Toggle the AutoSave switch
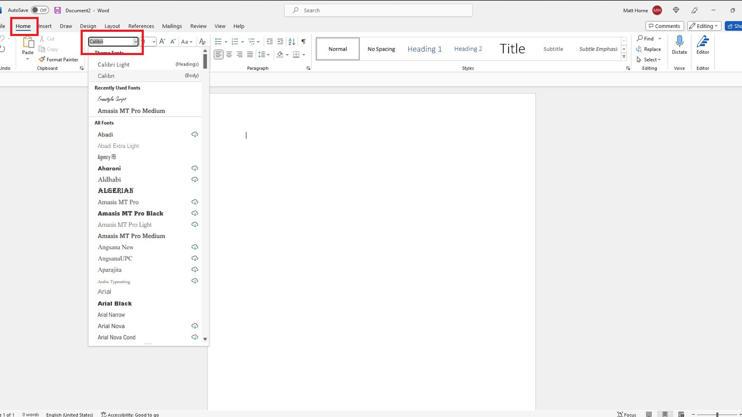This screenshot has height=417, width=742. pos(40,10)
